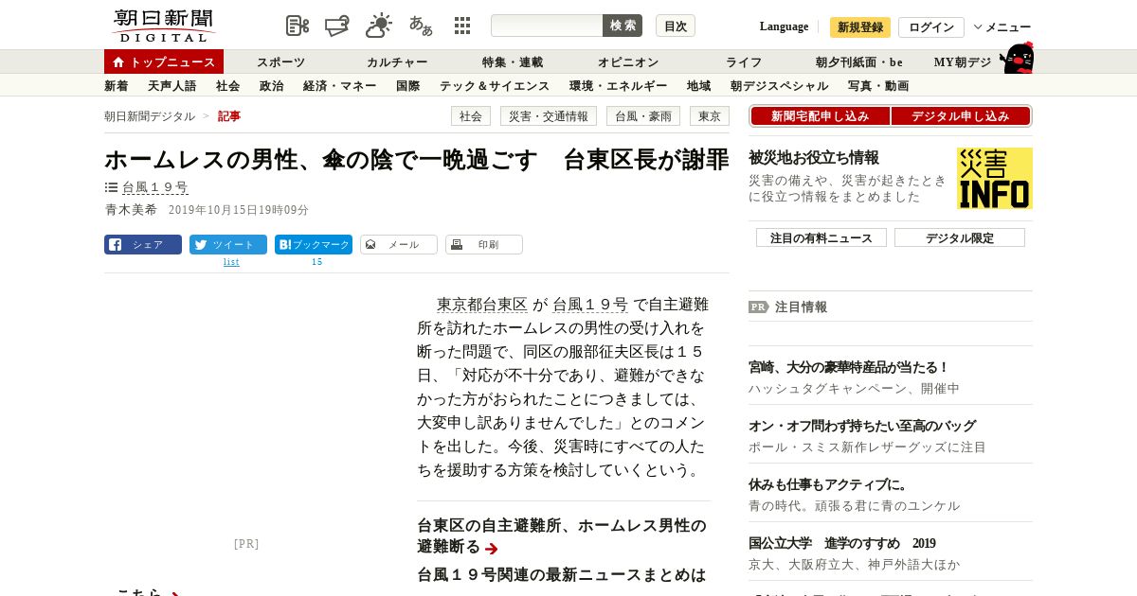Select 注目の有料ニュース tab
Image resolution: width=1137 pixels, height=596 pixels.
(x=821, y=237)
